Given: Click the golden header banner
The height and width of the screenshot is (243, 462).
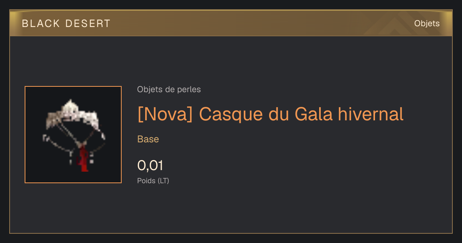Looking at the screenshot, I should [231, 23].
